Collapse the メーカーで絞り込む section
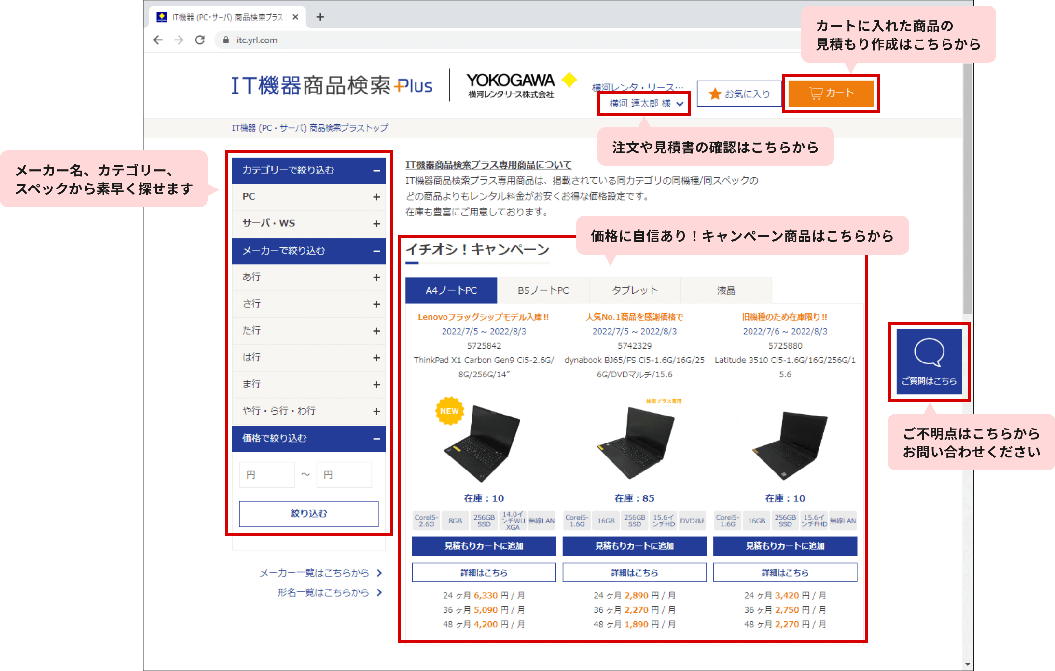This screenshot has width=1055, height=671. (309, 251)
